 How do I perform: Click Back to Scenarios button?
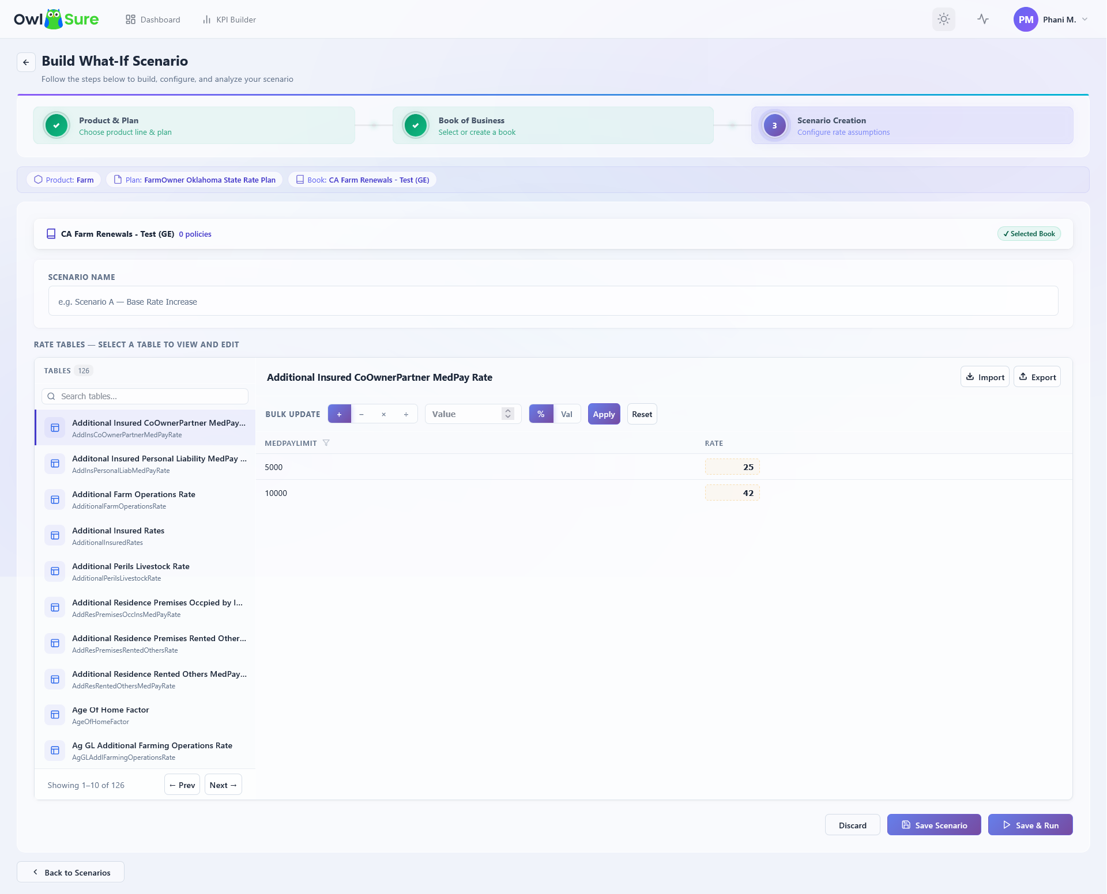[70, 872]
